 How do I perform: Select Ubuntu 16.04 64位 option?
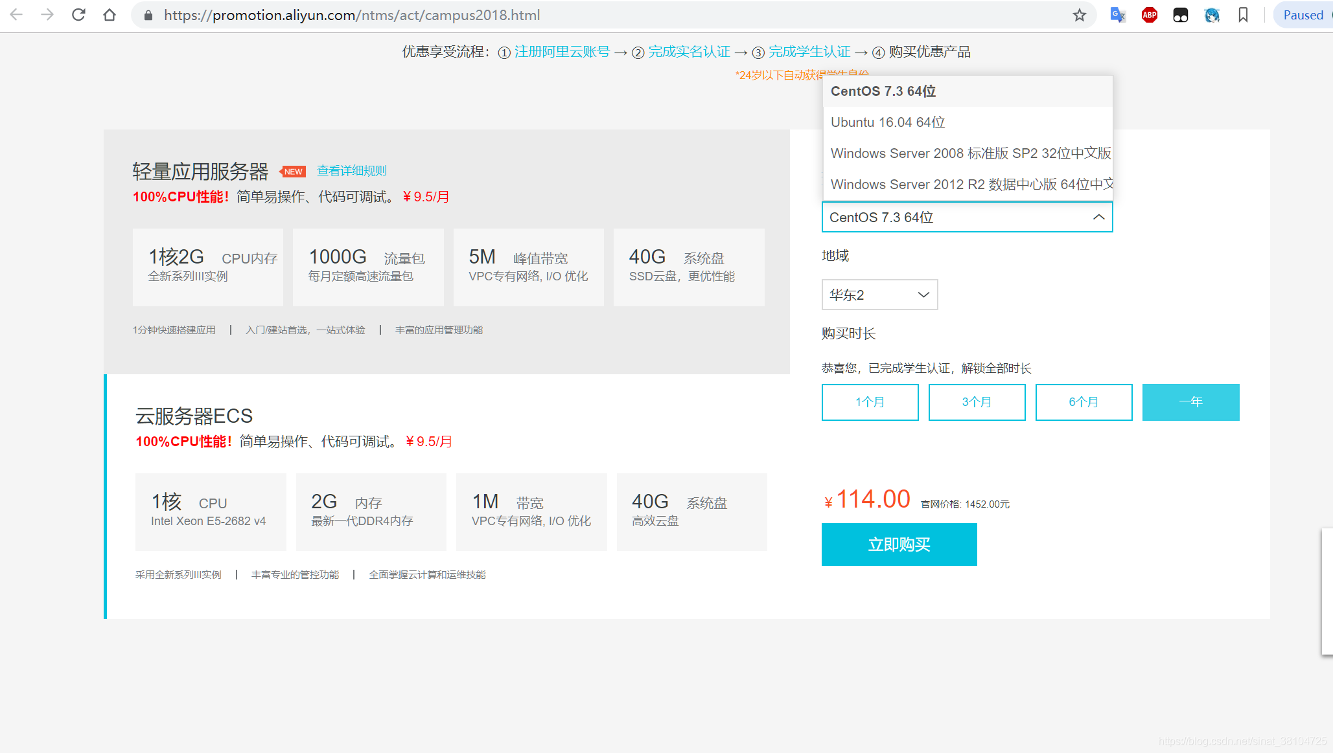click(968, 122)
